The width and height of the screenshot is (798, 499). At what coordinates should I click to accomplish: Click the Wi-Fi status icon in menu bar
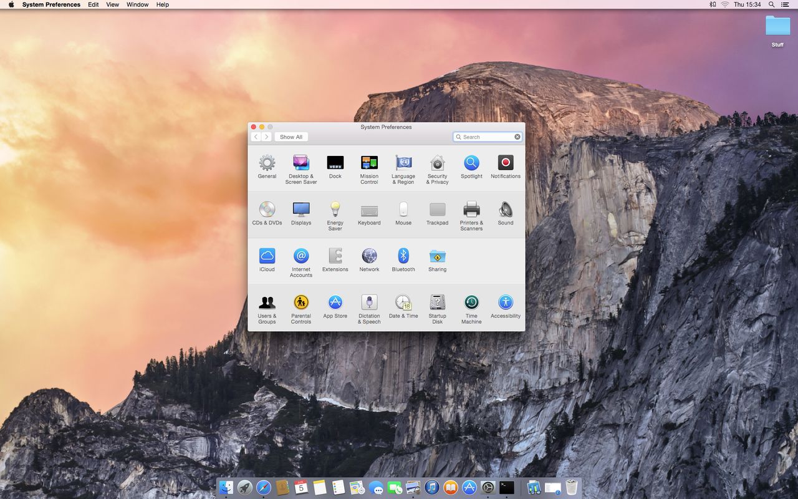725,4
